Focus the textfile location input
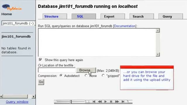The height and width of the screenshot is (105, 187). point(57,70)
